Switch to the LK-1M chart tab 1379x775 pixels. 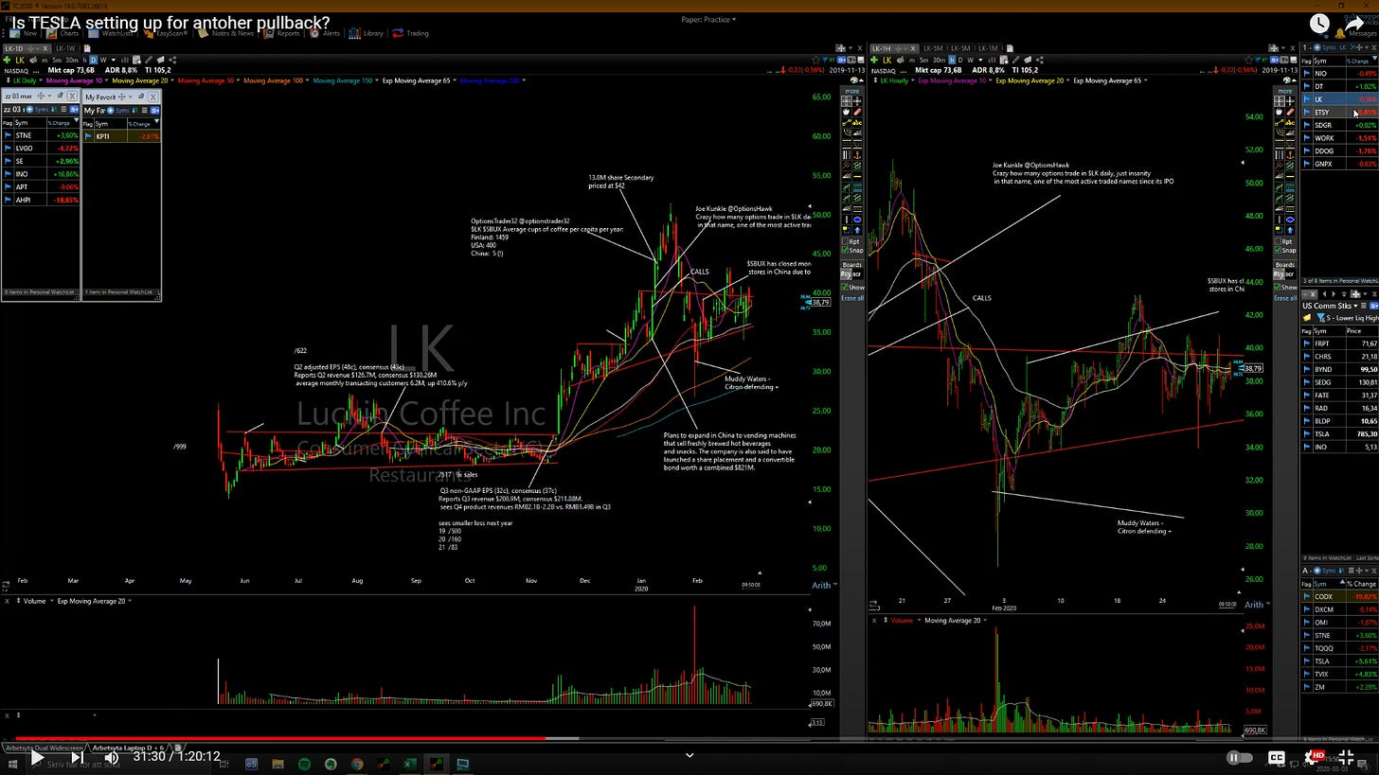click(x=988, y=48)
